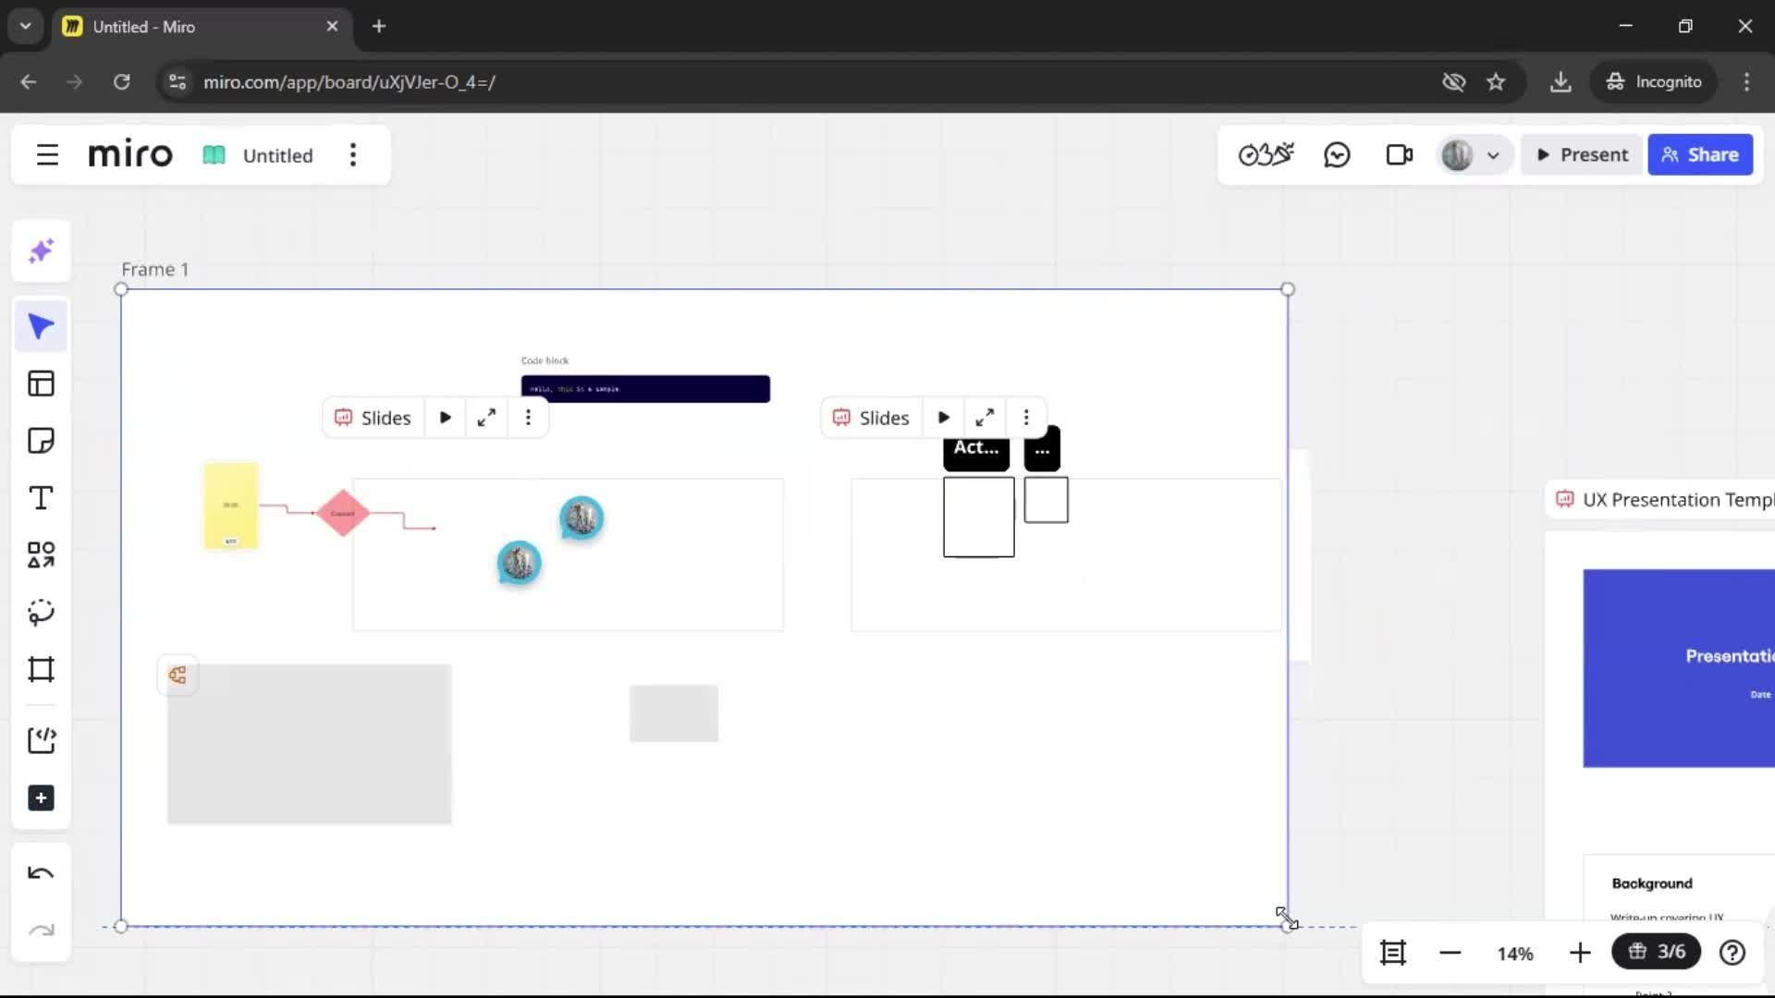Expand the right Slides to fullscreen
Screen dimensions: 1775x998
(985, 418)
